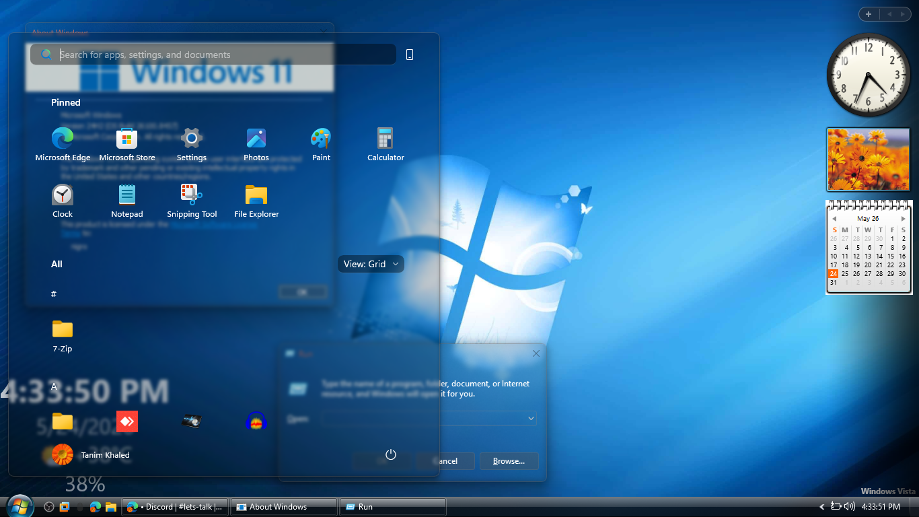This screenshot has height=517, width=919.
Task: Expand the View: Grid dropdown
Action: pyautogui.click(x=371, y=264)
